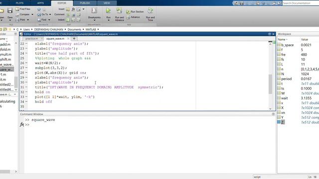Open the Go To dropdown
The height and width of the screenshot is (179, 319).
(50, 14)
